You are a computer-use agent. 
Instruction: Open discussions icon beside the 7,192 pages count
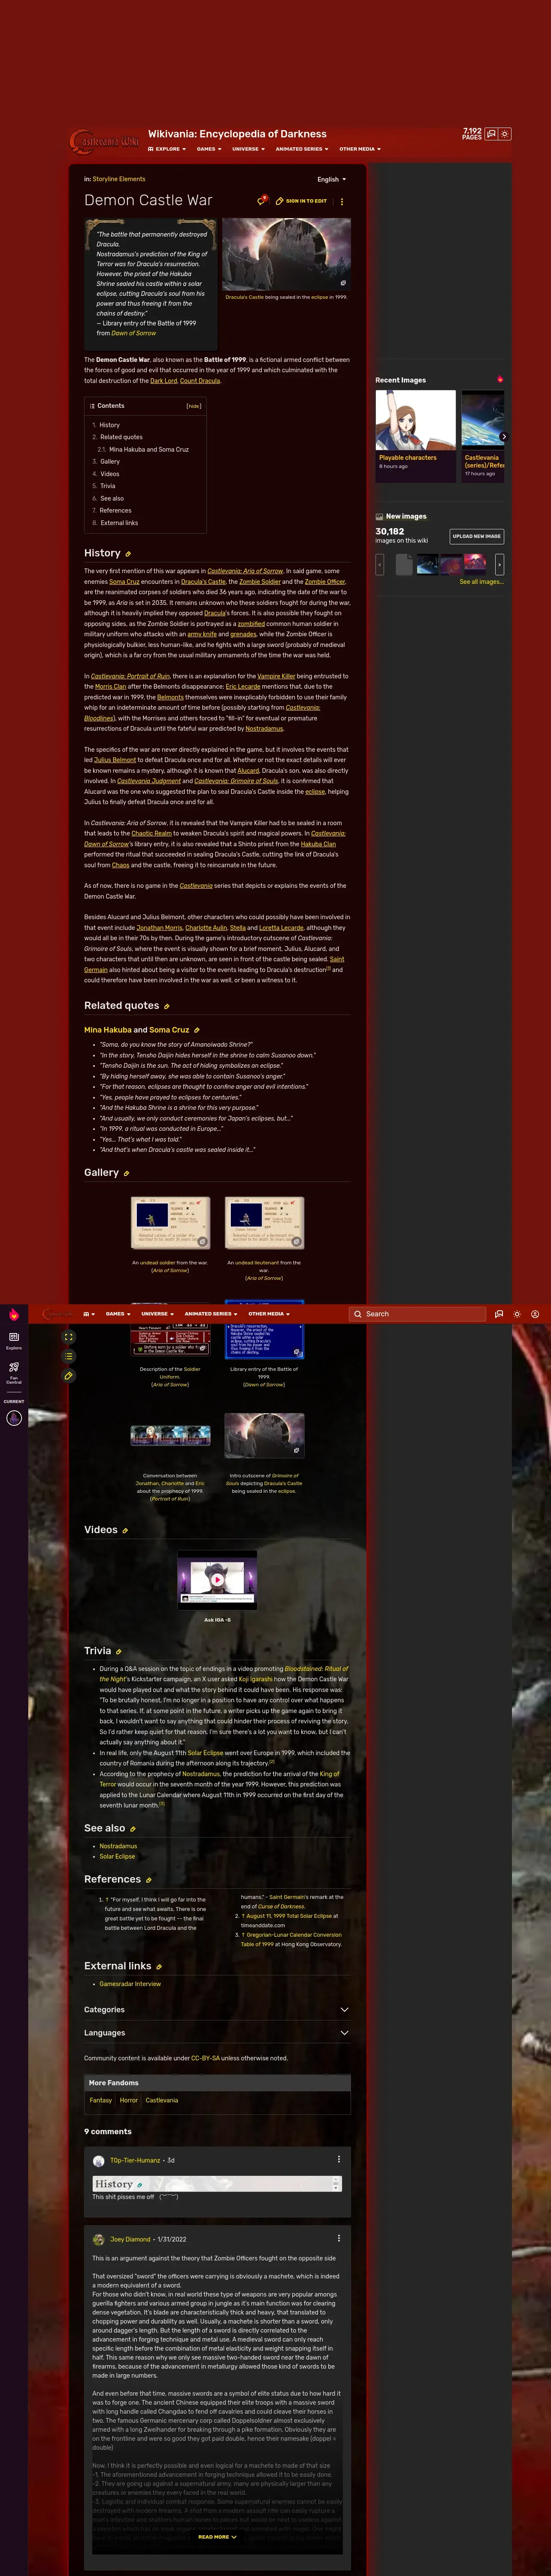(491, 134)
